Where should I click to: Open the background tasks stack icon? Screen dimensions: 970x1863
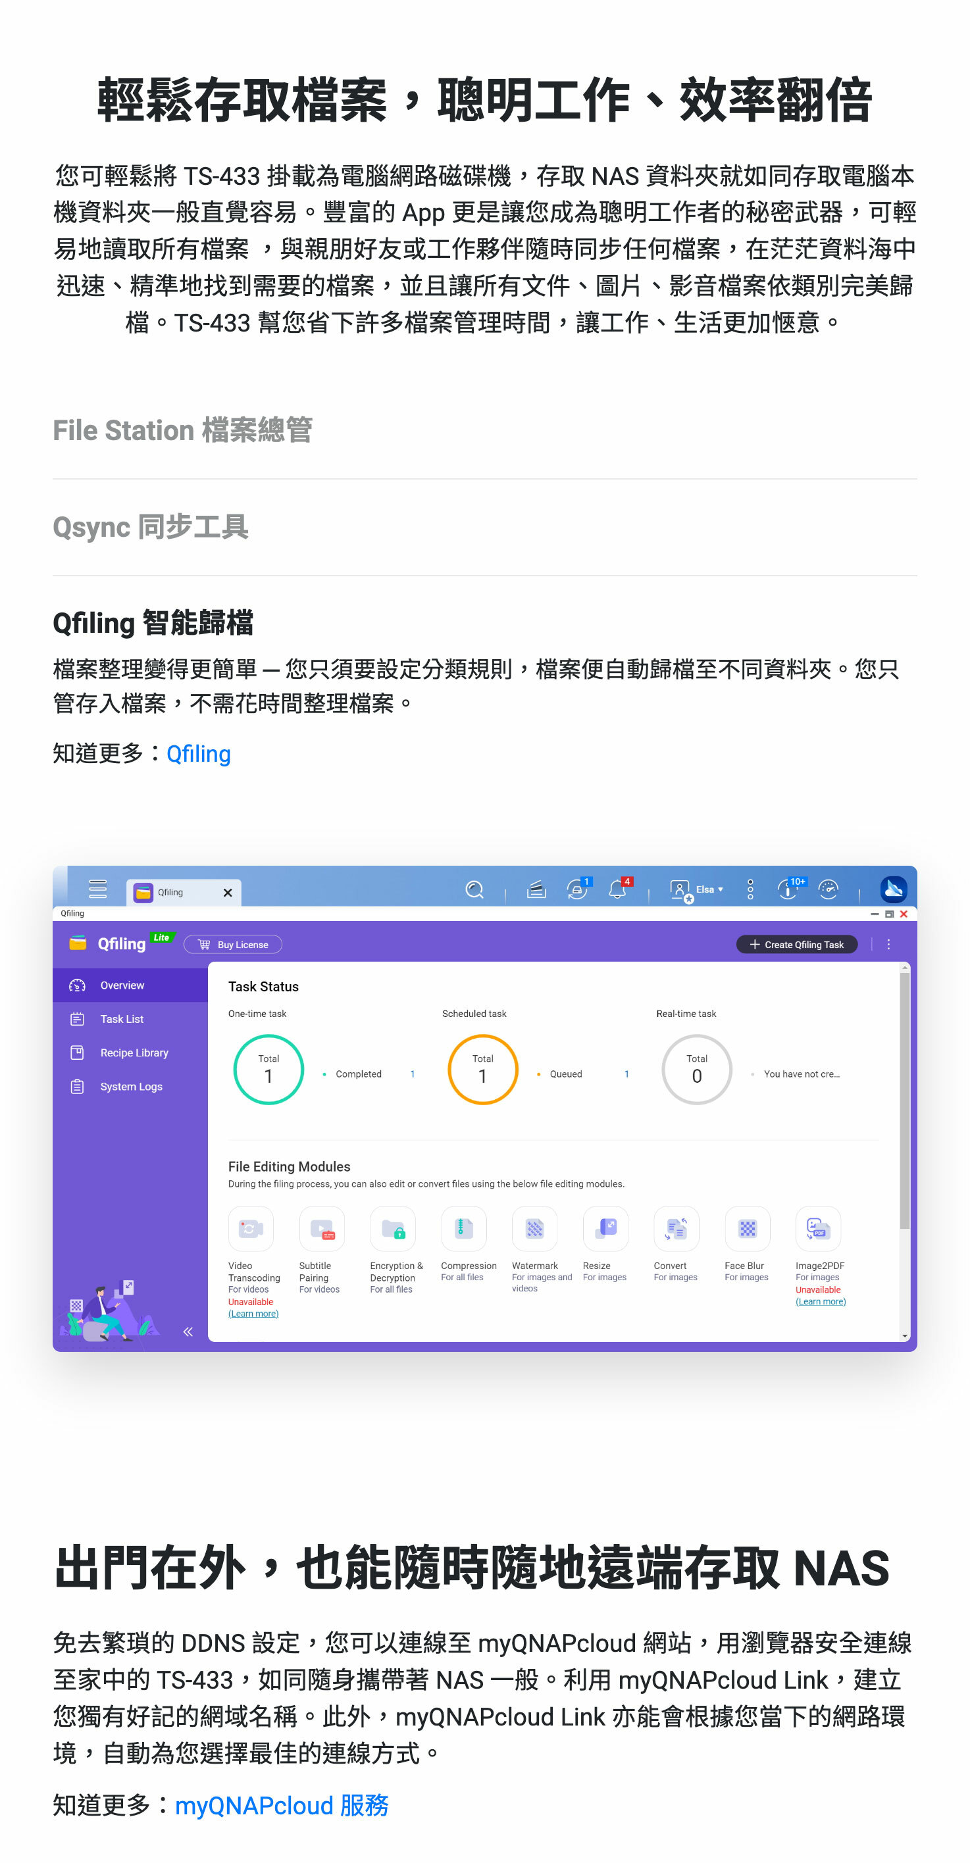(x=536, y=889)
